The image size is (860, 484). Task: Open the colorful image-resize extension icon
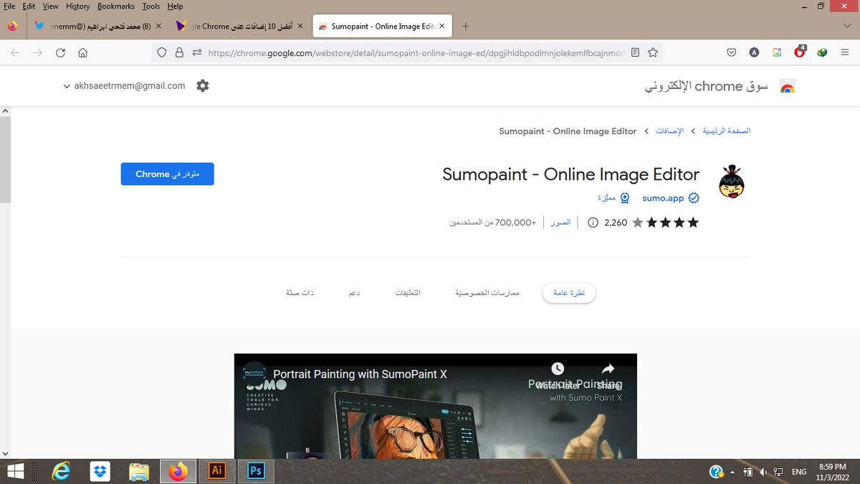(x=777, y=52)
